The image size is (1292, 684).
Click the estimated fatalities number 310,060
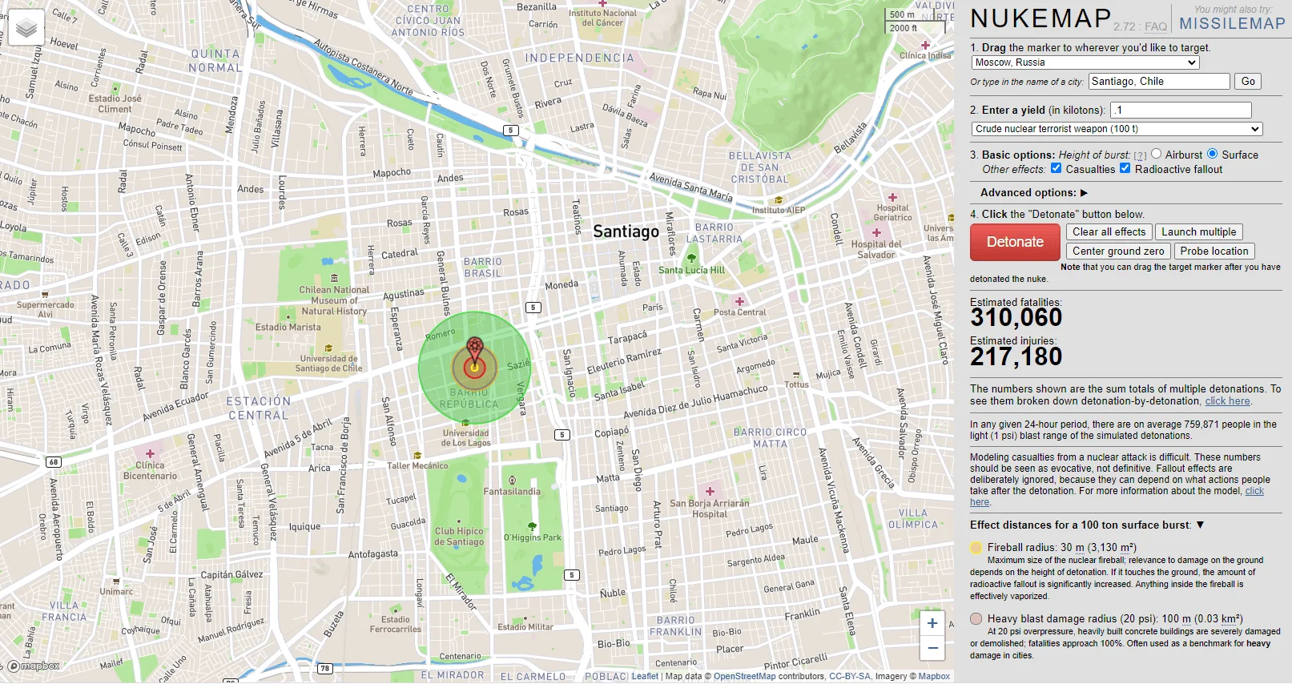tap(1016, 318)
